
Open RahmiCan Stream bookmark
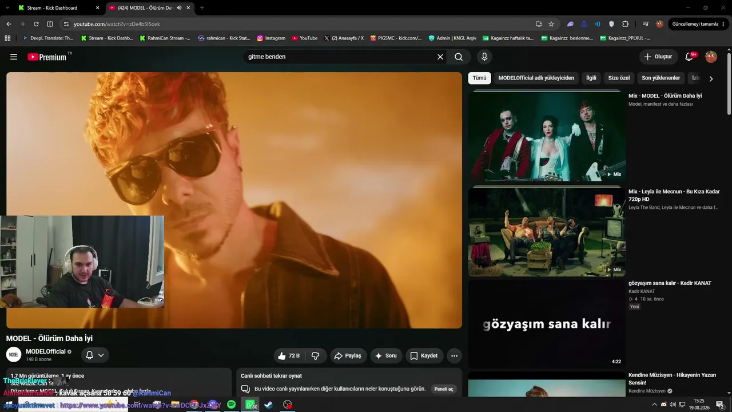(165, 38)
